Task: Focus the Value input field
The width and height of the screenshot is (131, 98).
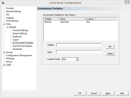Action: tap(79, 52)
